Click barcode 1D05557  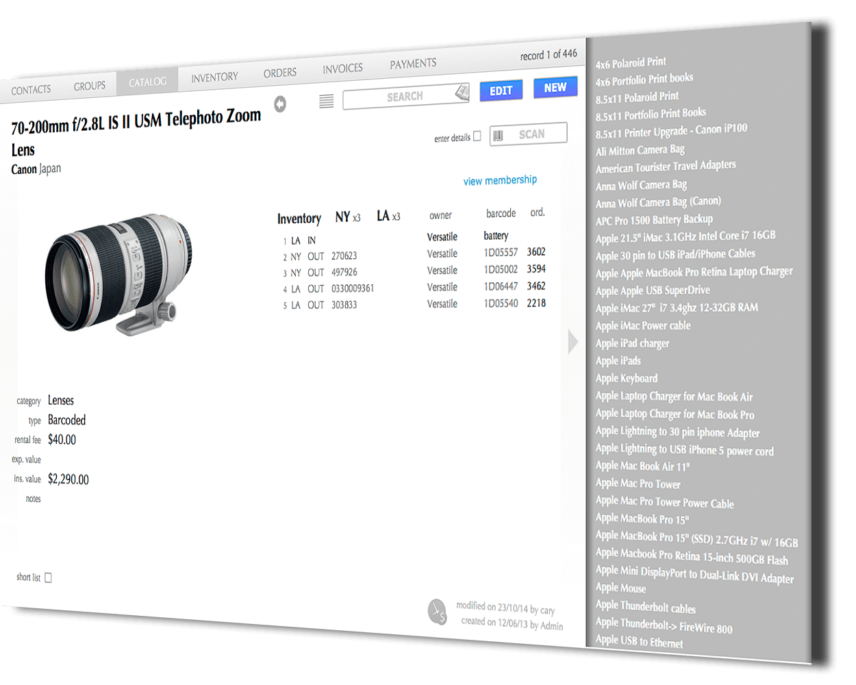pyautogui.click(x=501, y=253)
